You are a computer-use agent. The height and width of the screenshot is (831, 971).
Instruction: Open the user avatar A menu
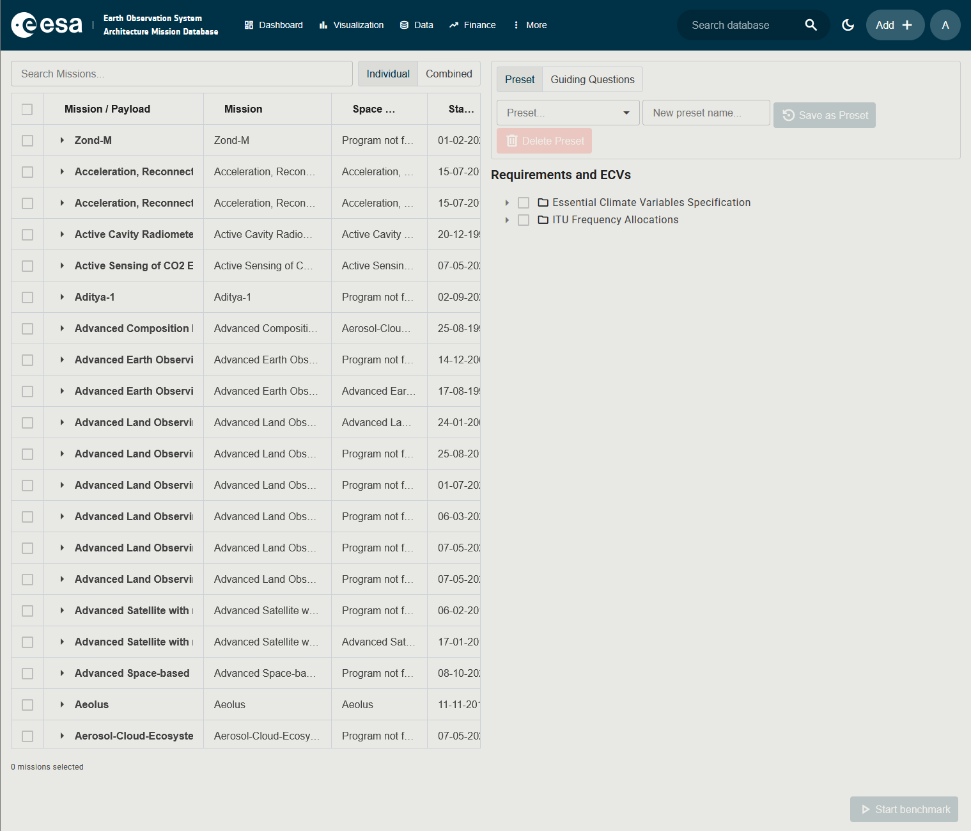945,25
